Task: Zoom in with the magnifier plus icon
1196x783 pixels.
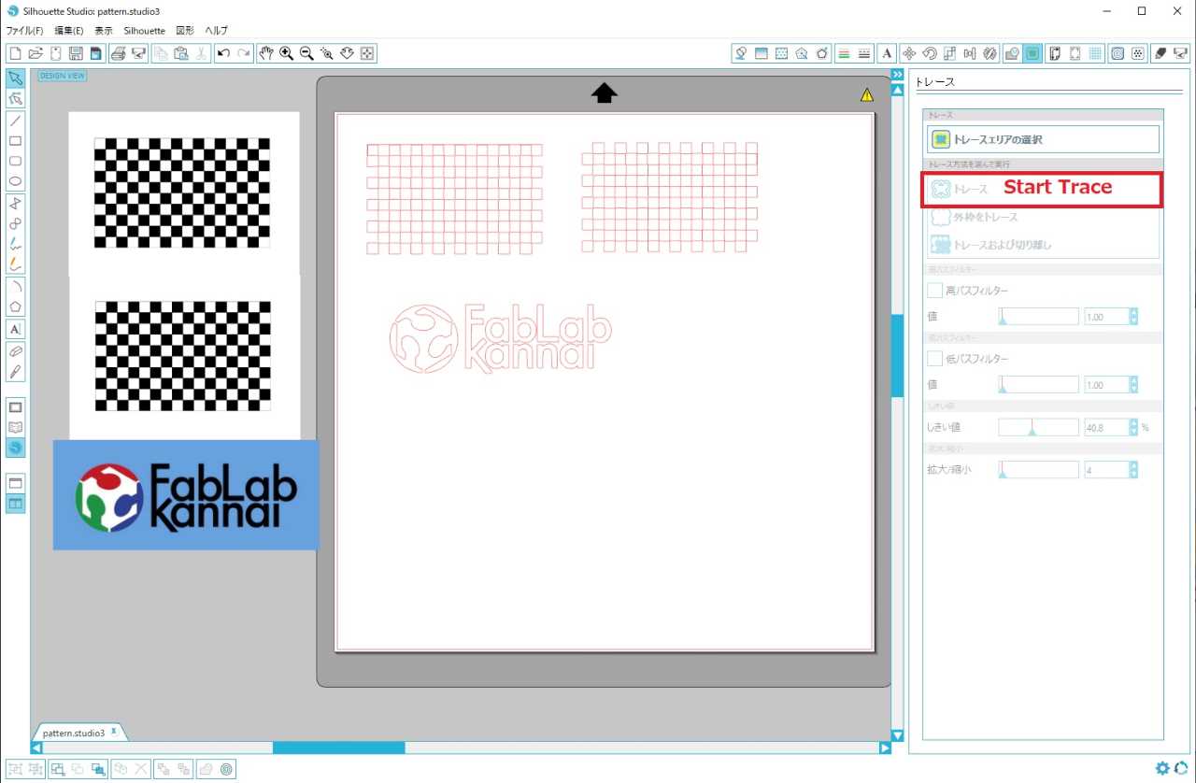Action: [287, 53]
